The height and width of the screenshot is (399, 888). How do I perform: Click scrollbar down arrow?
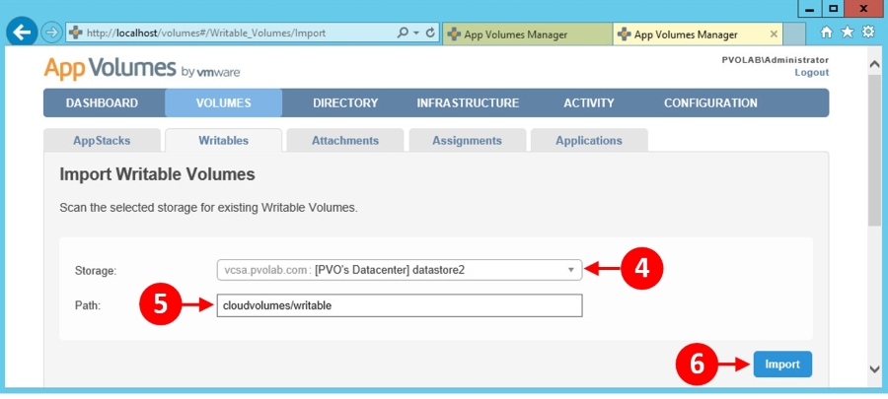[874, 368]
